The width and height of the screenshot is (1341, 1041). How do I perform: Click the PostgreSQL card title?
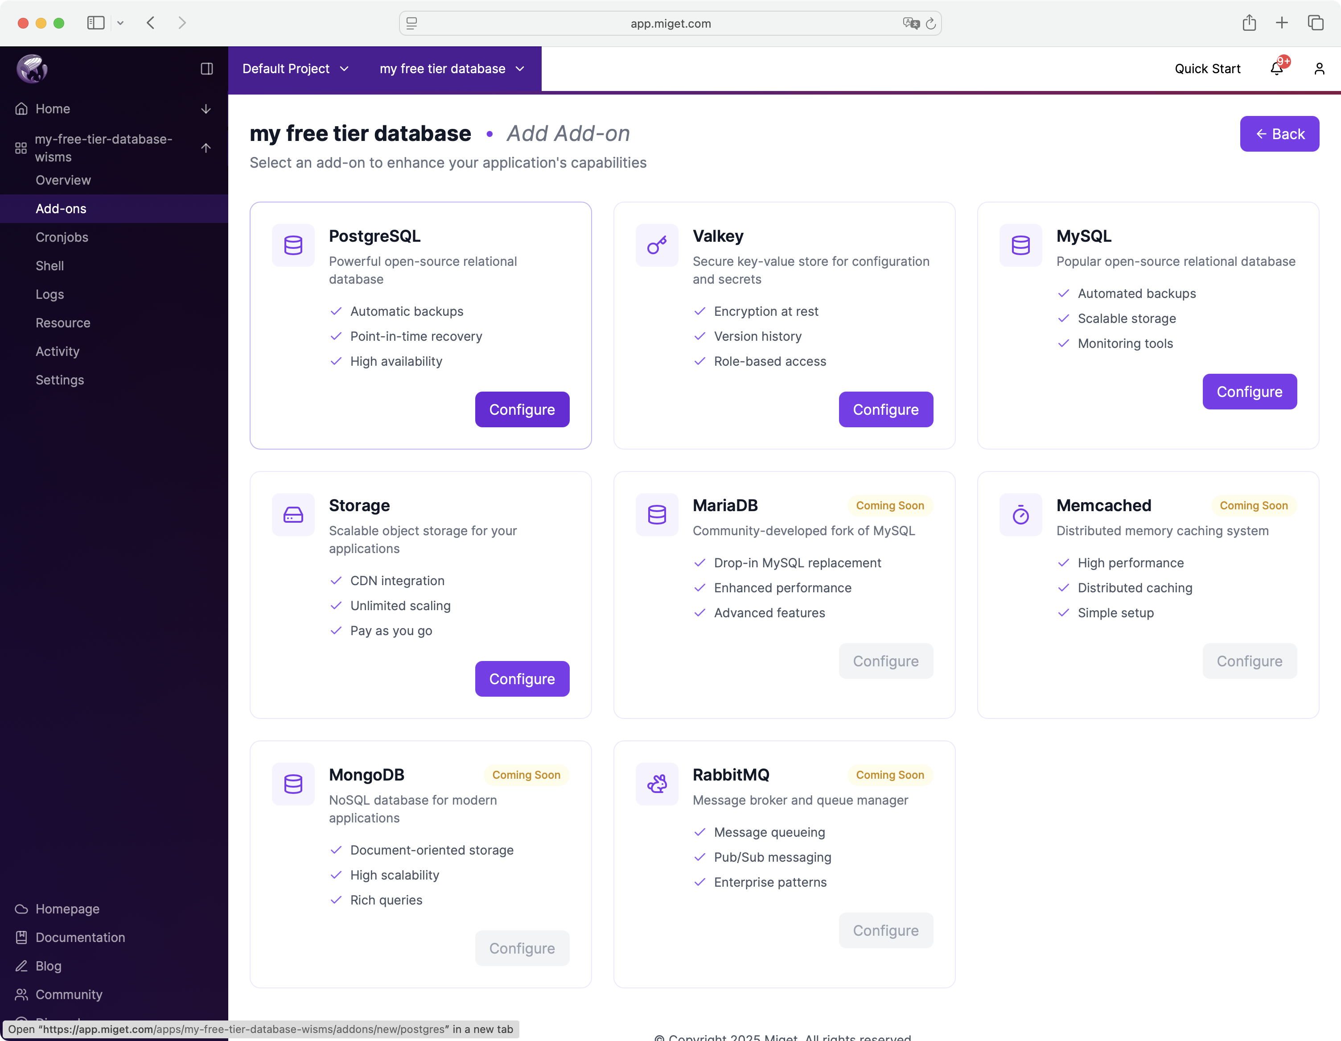pyautogui.click(x=374, y=236)
